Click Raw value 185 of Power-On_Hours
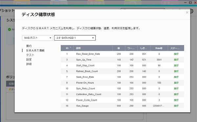197x122 pixels. pos(159,83)
